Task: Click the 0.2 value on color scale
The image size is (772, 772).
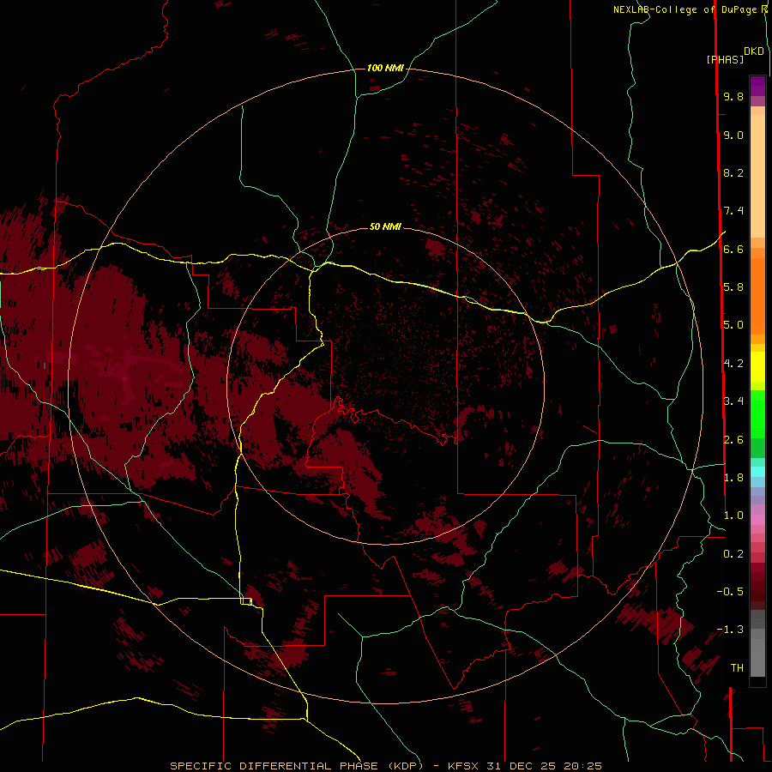Action: tap(733, 554)
